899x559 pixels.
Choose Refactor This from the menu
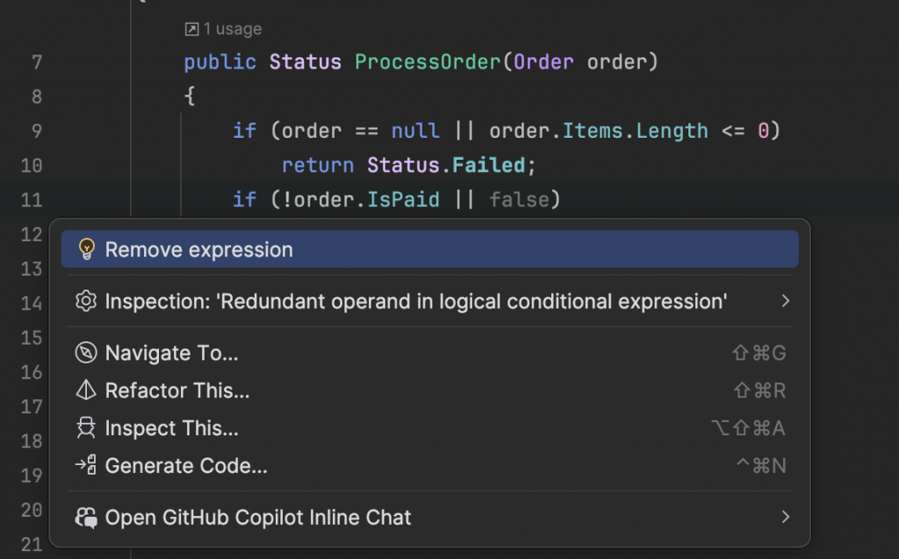(x=177, y=391)
